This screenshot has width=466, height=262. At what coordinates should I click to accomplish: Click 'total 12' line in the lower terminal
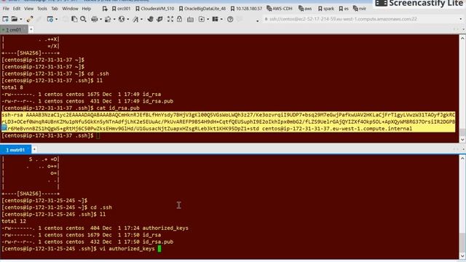14,221
